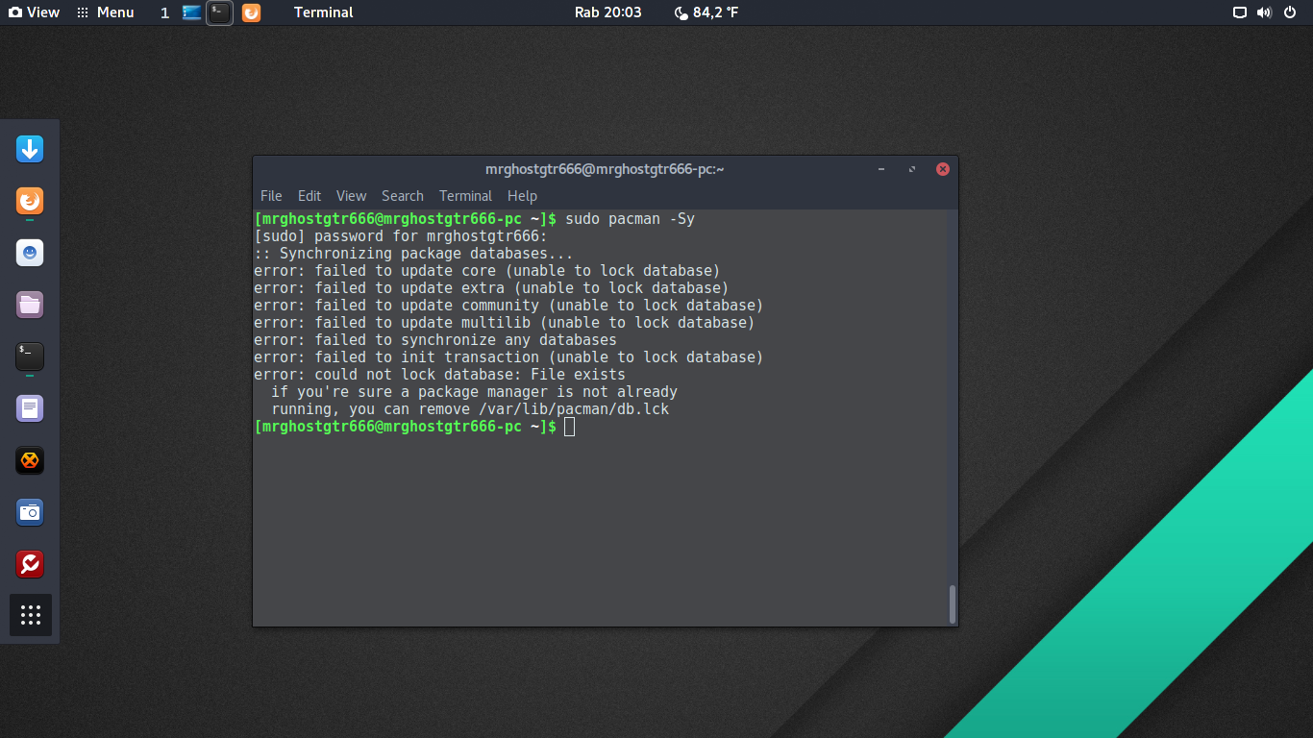This screenshot has height=738, width=1313.
Task: Click the '/var/lib/pacman/db.lck' path text
Action: [x=574, y=409]
